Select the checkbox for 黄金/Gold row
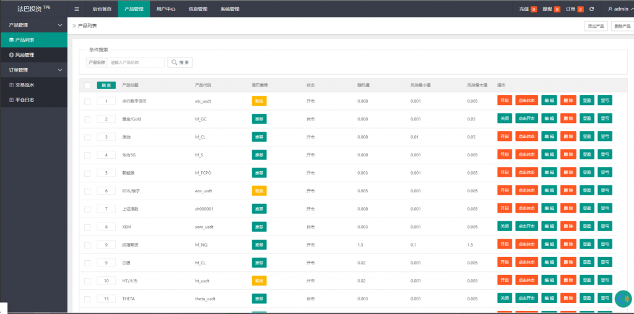Viewport: 634px width, 314px height. [87, 119]
